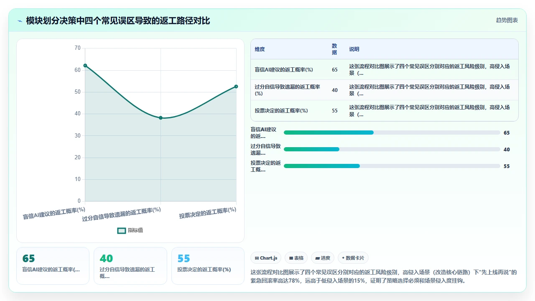Screen dimensions: 535x301
Task: Click the y-axis tick label 70
Action: coord(77,48)
